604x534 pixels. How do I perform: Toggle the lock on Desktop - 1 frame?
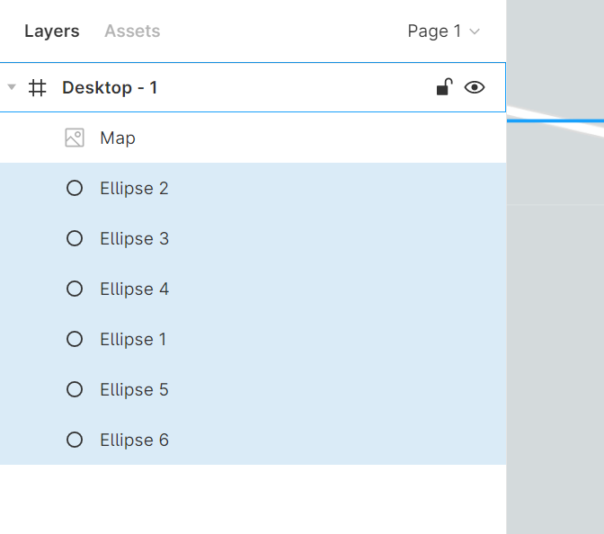coord(444,86)
